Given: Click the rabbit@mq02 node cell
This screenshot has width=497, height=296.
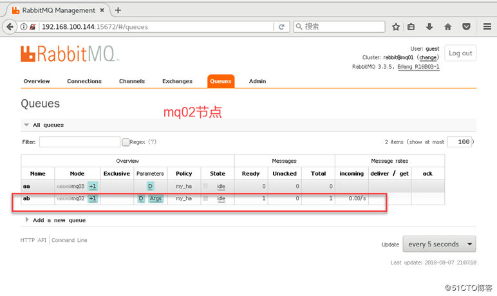Looking at the screenshot, I should pyautogui.click(x=71, y=198).
